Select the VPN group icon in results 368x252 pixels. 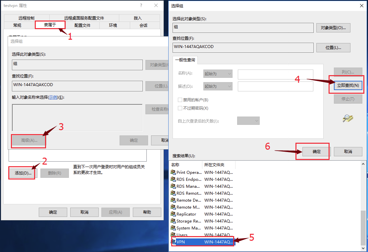(x=173, y=242)
